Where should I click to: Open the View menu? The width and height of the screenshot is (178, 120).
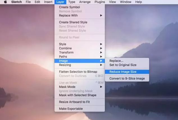click(112, 2)
